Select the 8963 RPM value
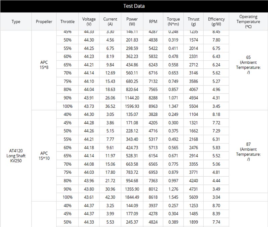The width and height of the screenshot is (268, 227). pos(153,106)
